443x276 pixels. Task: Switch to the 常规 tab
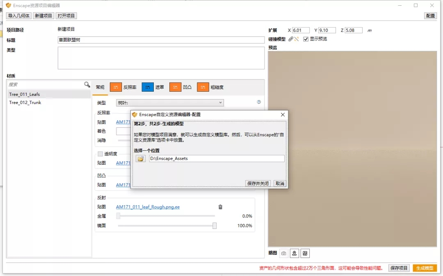pos(100,87)
